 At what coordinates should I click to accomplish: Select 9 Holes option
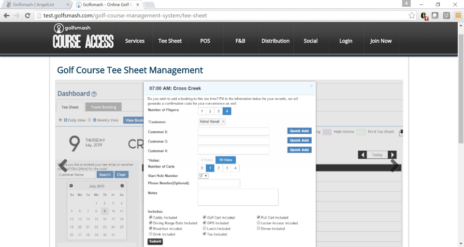[x=206, y=160]
